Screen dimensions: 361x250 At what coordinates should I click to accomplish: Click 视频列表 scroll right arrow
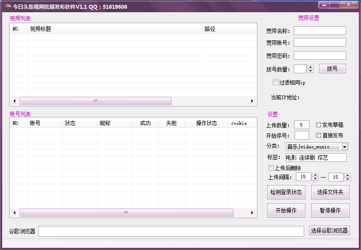click(x=252, y=101)
